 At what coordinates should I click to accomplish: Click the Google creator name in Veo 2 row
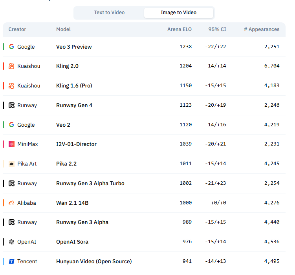26,125
